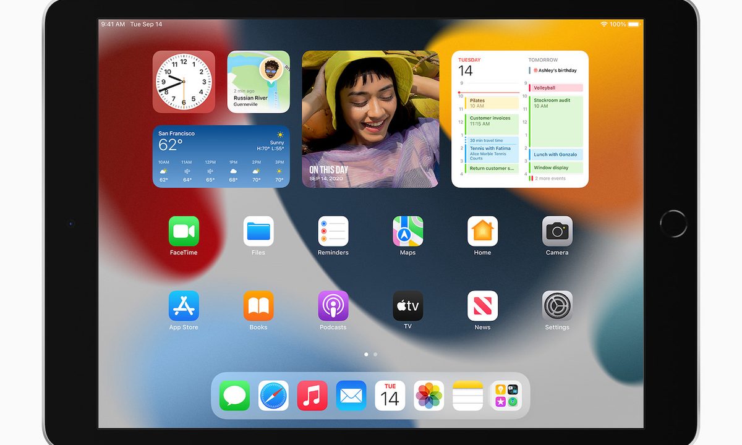Image resolution: width=742 pixels, height=445 pixels.
Task: Tap the Home app icon
Action: pyautogui.click(x=482, y=232)
